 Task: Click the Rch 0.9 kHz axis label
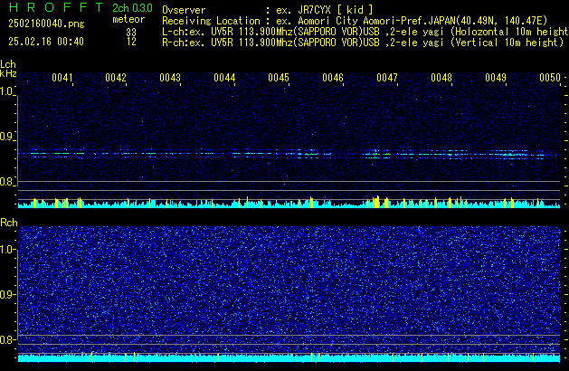click(x=7, y=294)
